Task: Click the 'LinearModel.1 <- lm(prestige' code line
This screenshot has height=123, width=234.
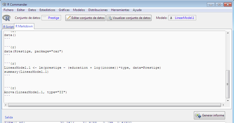Action: click(x=83, y=68)
